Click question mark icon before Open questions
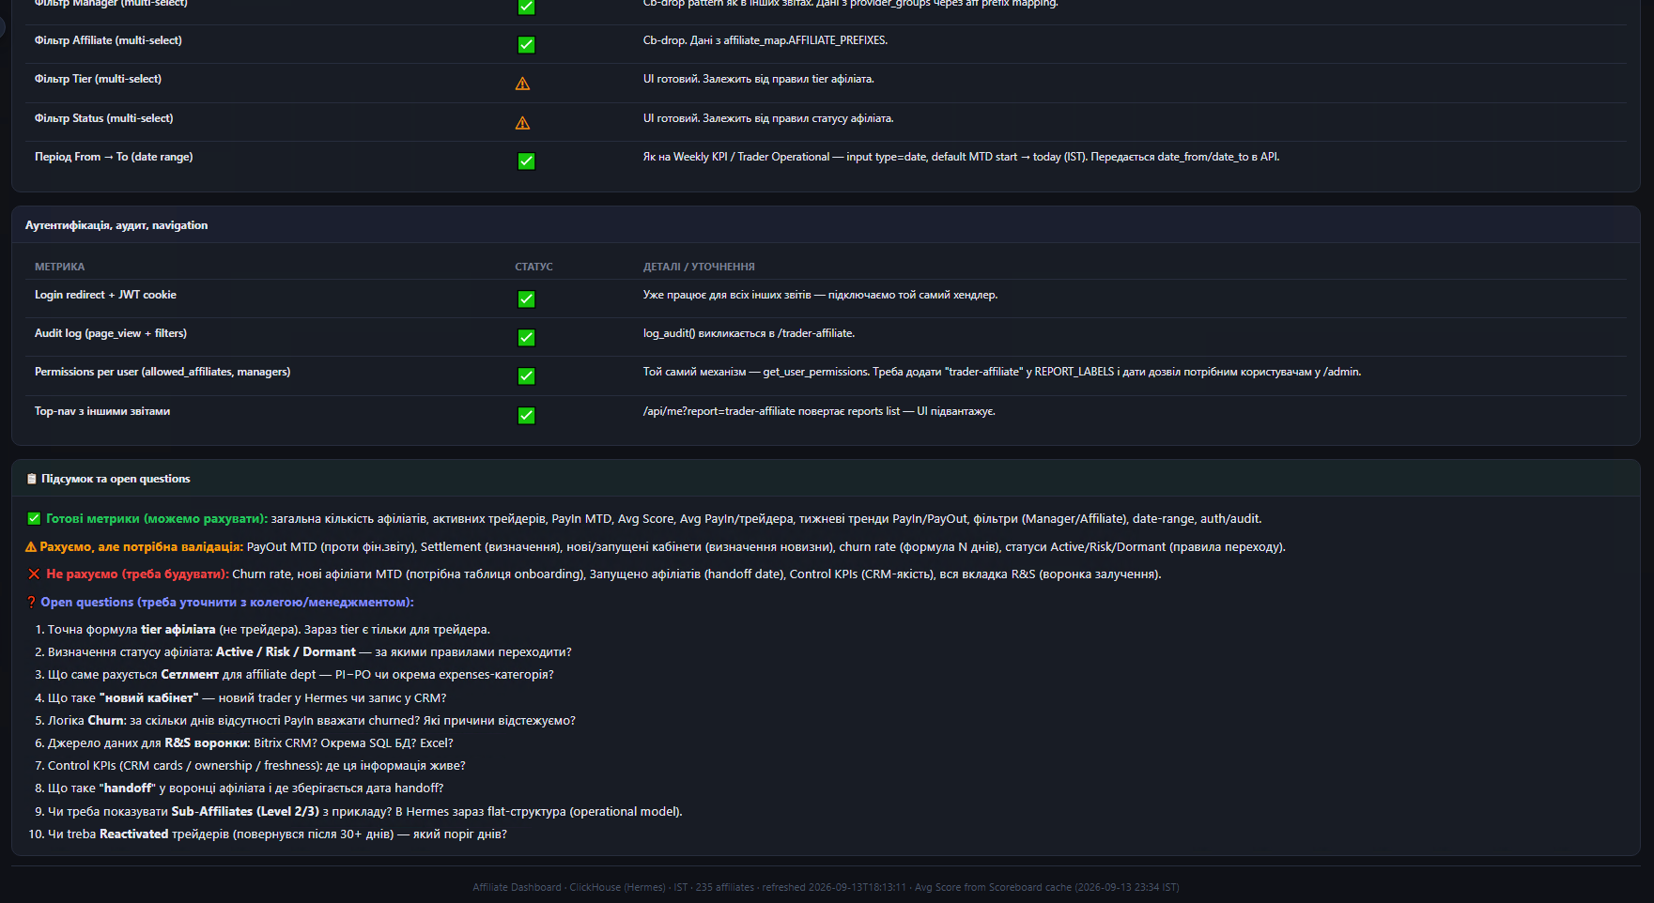Image resolution: width=1654 pixels, height=903 pixels. point(31,602)
